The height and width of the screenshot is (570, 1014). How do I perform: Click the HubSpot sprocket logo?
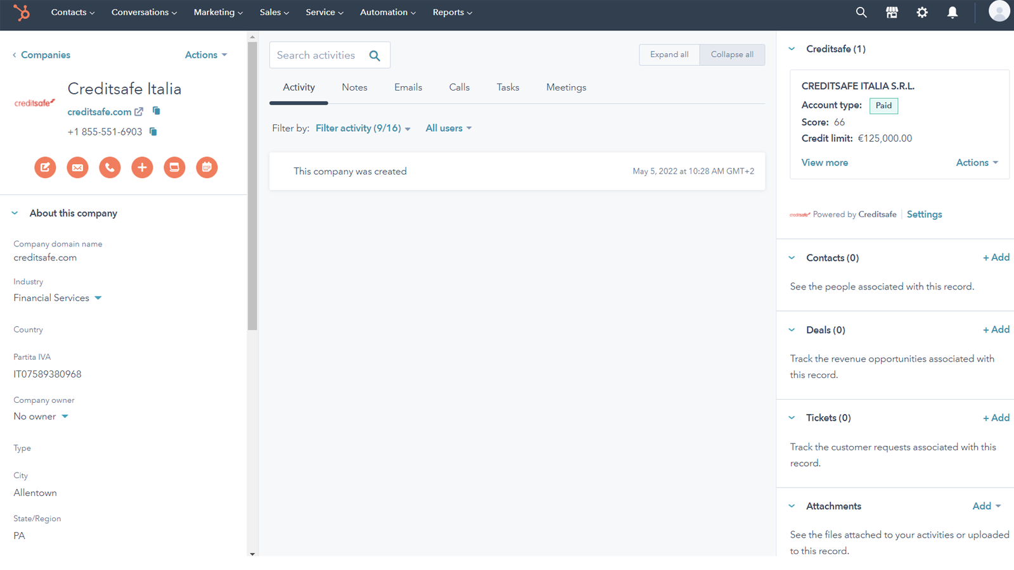point(23,12)
